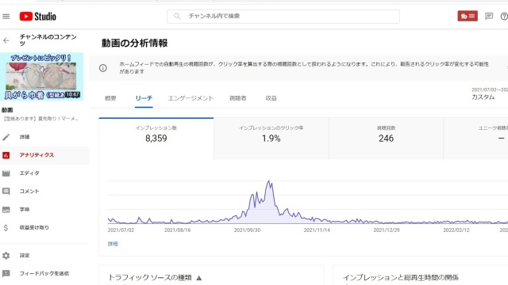Image resolution: width=508 pixels, height=285 pixels.
Task: Select the 視聴回数 246 card
Action: 387,139
